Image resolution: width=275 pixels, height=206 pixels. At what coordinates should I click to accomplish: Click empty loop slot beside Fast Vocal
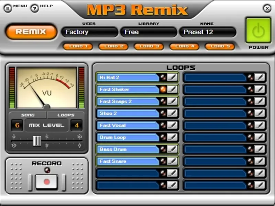(x=215, y=125)
